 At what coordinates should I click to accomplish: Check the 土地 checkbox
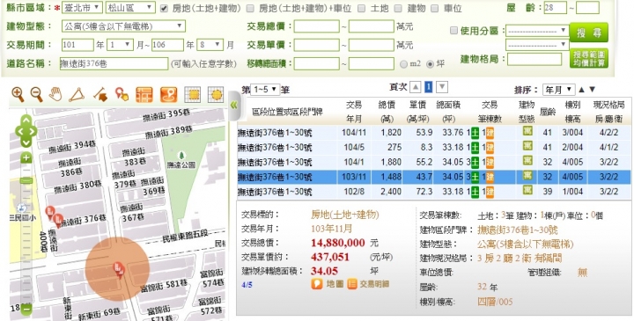(x=362, y=9)
